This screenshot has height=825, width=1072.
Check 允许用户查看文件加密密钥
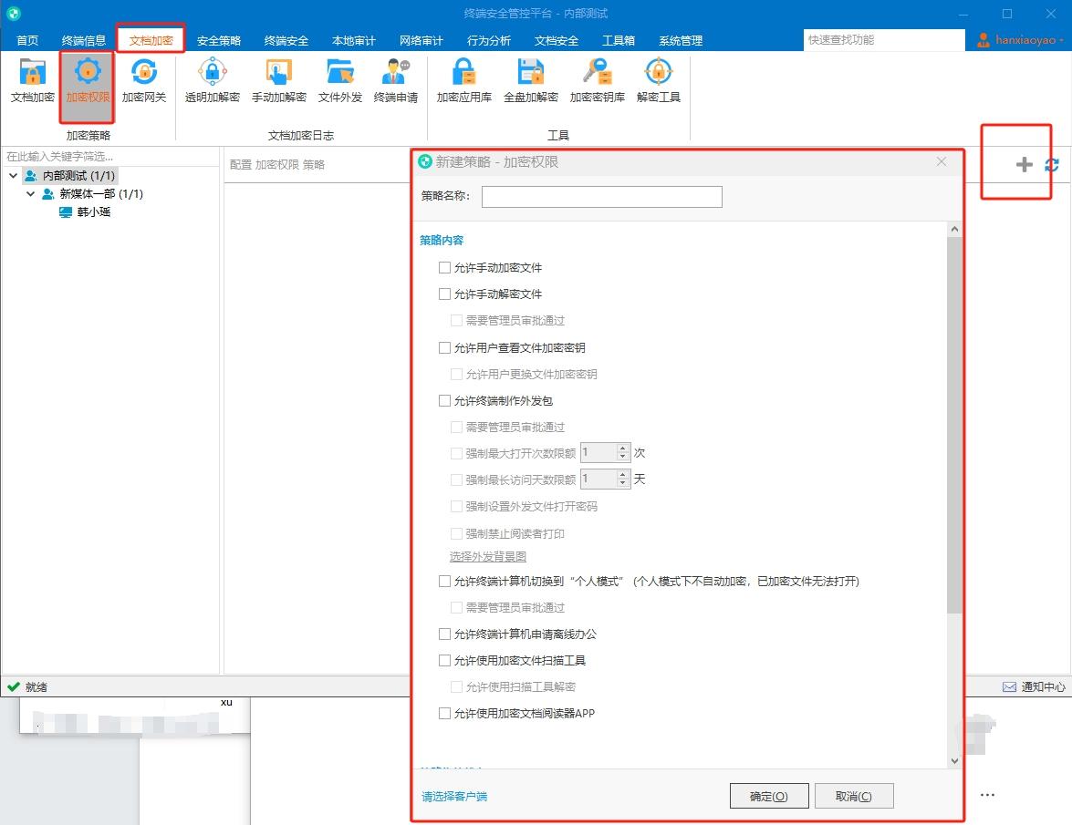(444, 347)
